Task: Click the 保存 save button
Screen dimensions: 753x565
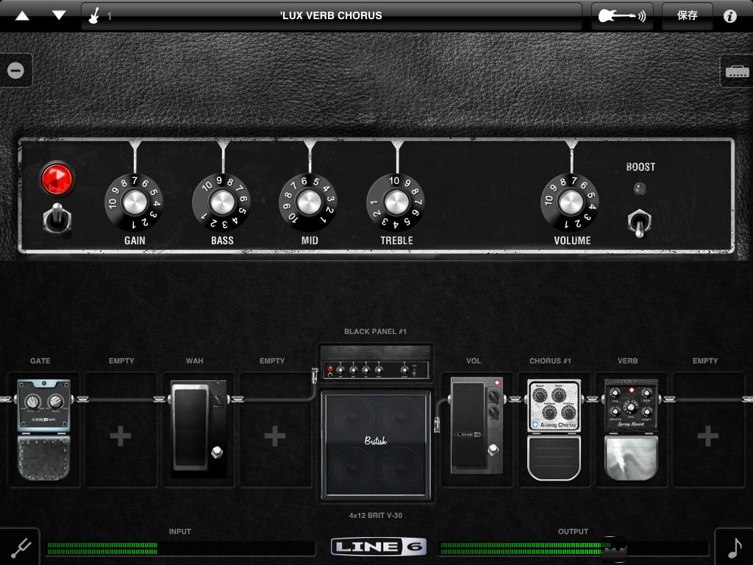Action: (x=688, y=16)
